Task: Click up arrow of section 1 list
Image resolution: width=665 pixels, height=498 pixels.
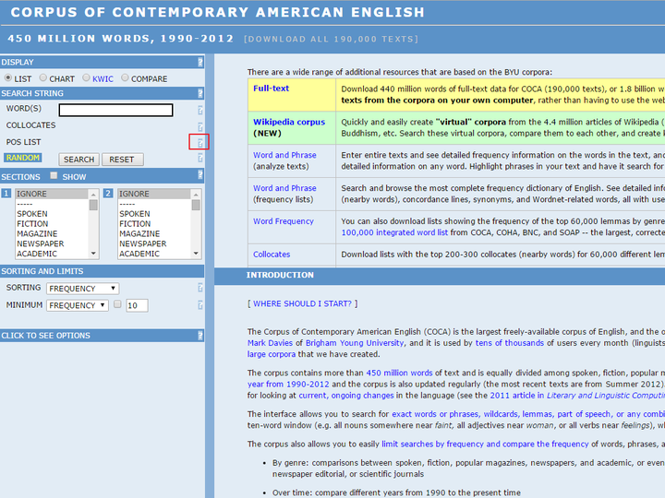Action: (x=93, y=195)
